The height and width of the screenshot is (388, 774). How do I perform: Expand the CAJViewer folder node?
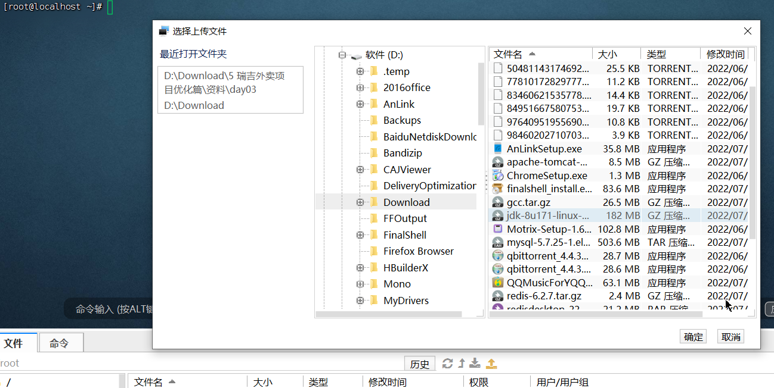click(x=360, y=170)
